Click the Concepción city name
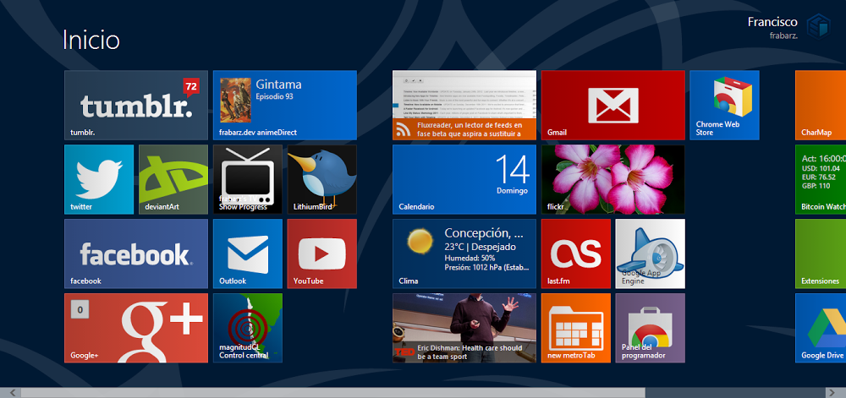846x398 pixels. (483, 233)
